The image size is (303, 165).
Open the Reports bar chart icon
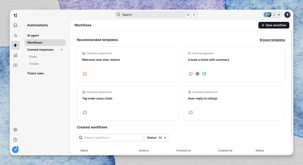15,55
